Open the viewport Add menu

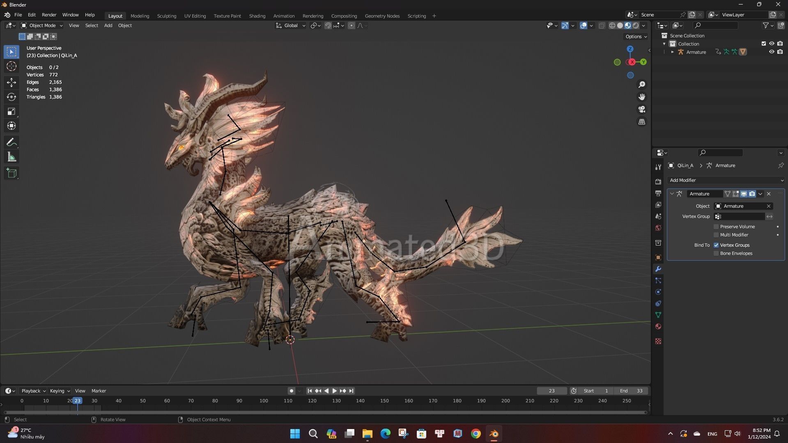click(x=108, y=25)
